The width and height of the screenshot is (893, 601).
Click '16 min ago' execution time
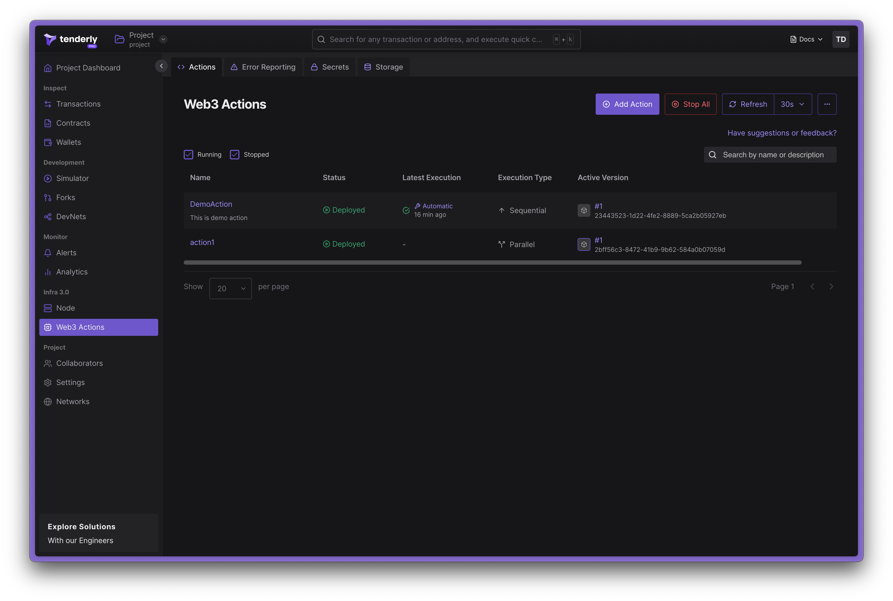(430, 215)
